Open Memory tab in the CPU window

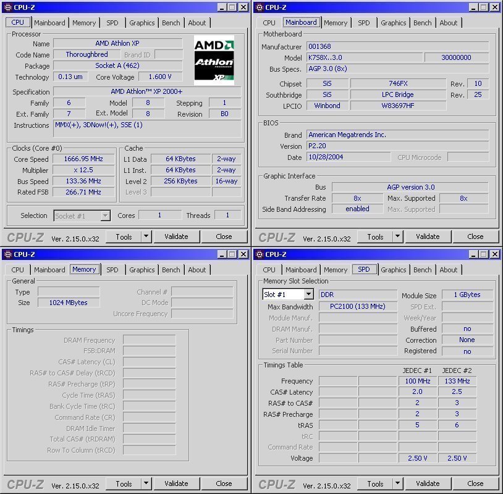click(84, 23)
